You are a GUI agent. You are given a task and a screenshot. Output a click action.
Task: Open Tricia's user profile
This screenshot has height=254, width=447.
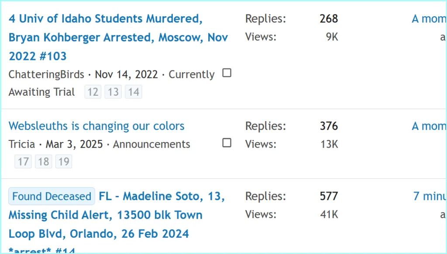22,144
